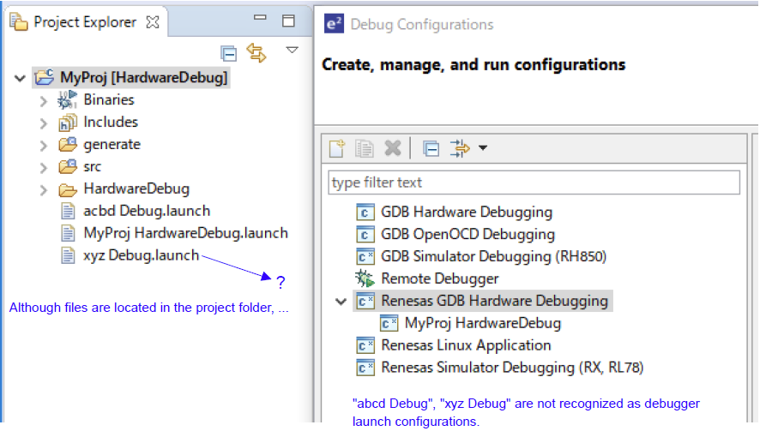Select GDB OpenOCD Debugging configuration type
Viewport: 760px width, 431px height.
click(x=467, y=234)
